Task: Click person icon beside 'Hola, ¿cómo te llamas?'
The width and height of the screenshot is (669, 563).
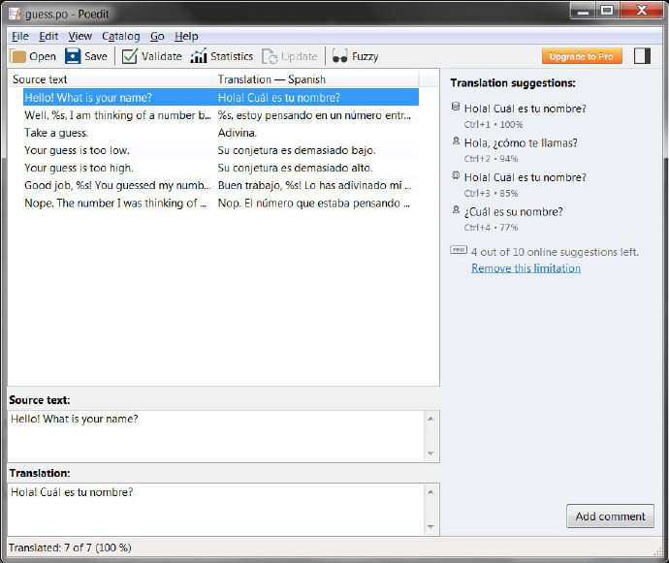Action: (456, 141)
